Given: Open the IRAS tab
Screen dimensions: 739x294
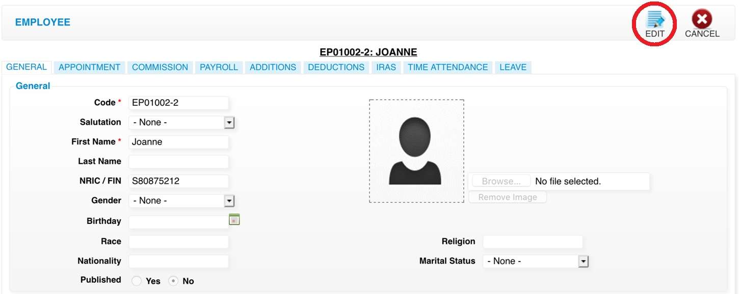Looking at the screenshot, I should coord(386,67).
